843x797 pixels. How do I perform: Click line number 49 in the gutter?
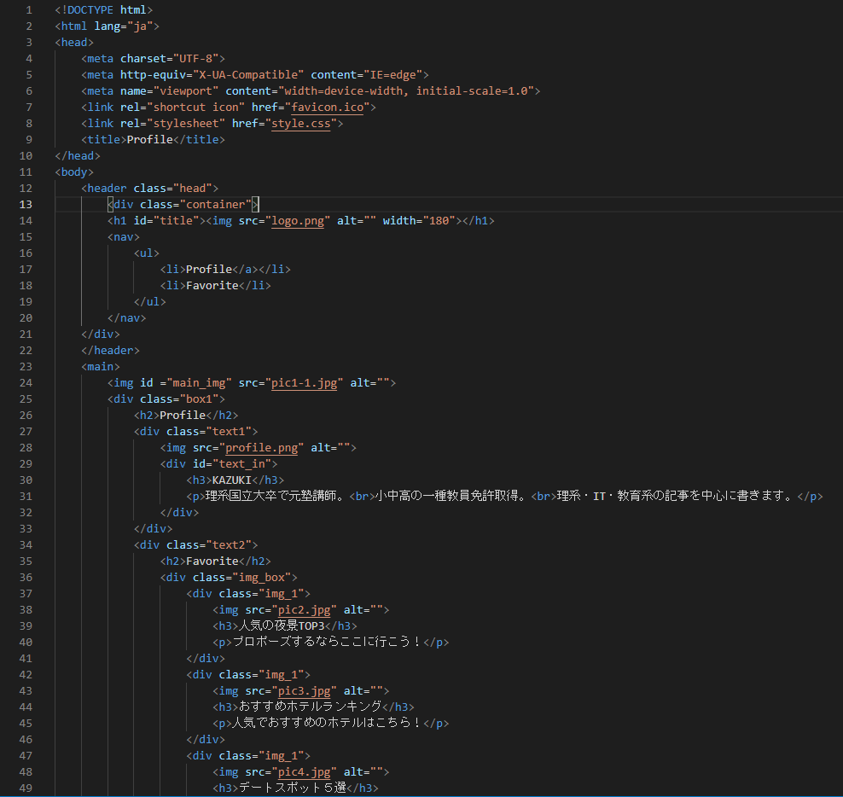point(26,788)
